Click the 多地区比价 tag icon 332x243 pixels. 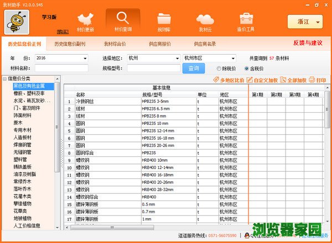click(x=216, y=80)
